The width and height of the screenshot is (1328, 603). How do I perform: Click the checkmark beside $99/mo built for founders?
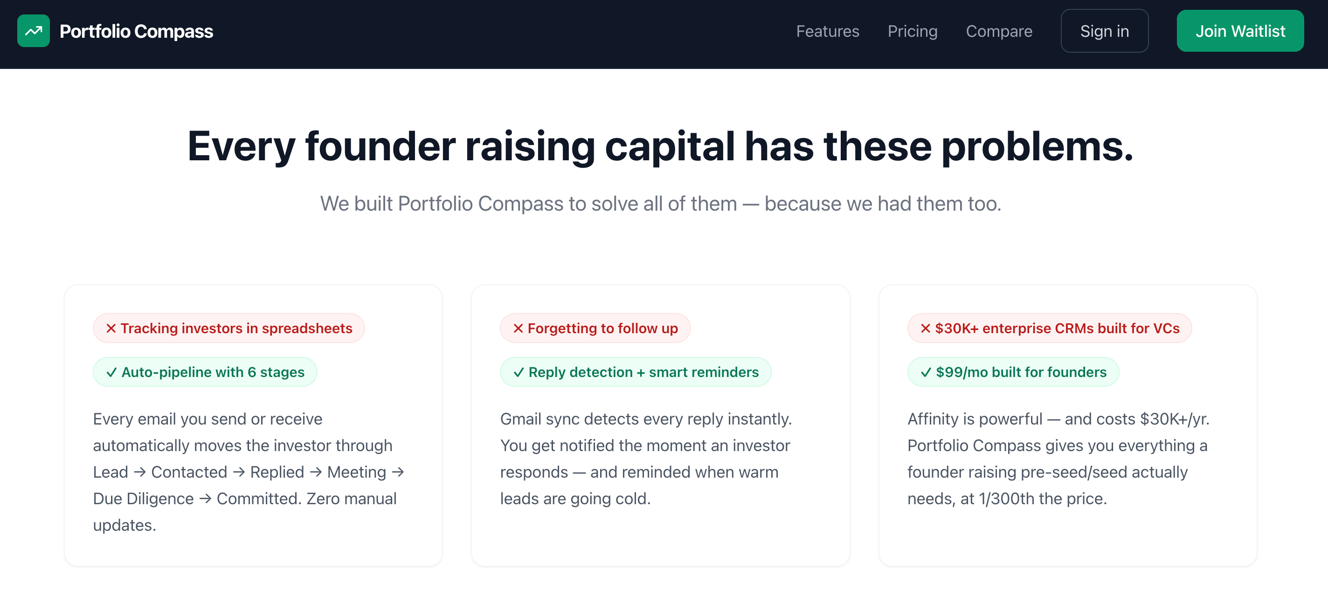pos(926,372)
